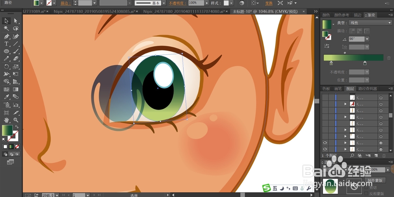Image resolution: width=394 pixels, height=197 pixels.
Task: Open the brush definition 基本 dropdown
Action: (x=164, y=3)
